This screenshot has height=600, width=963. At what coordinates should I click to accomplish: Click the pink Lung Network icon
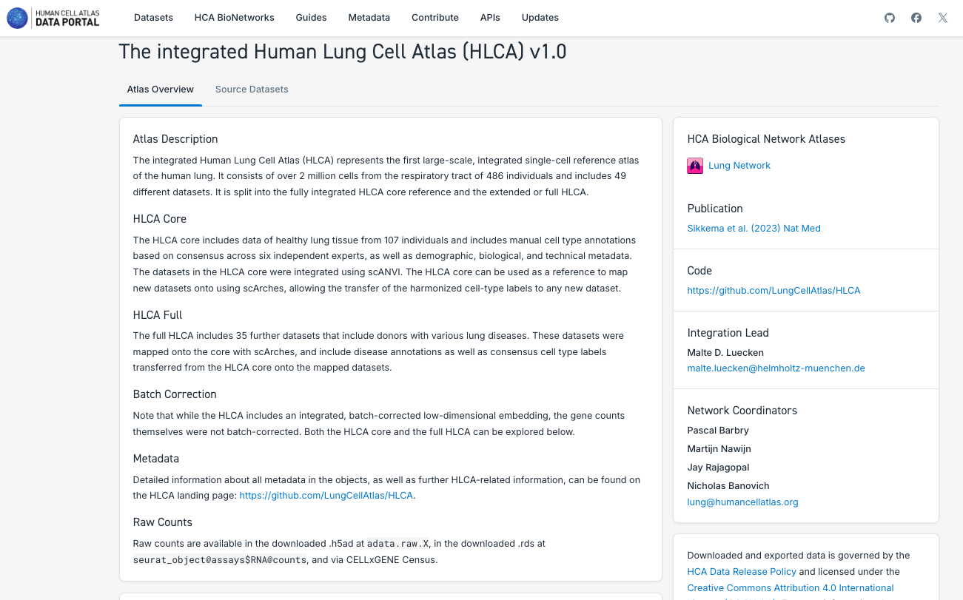[695, 166]
